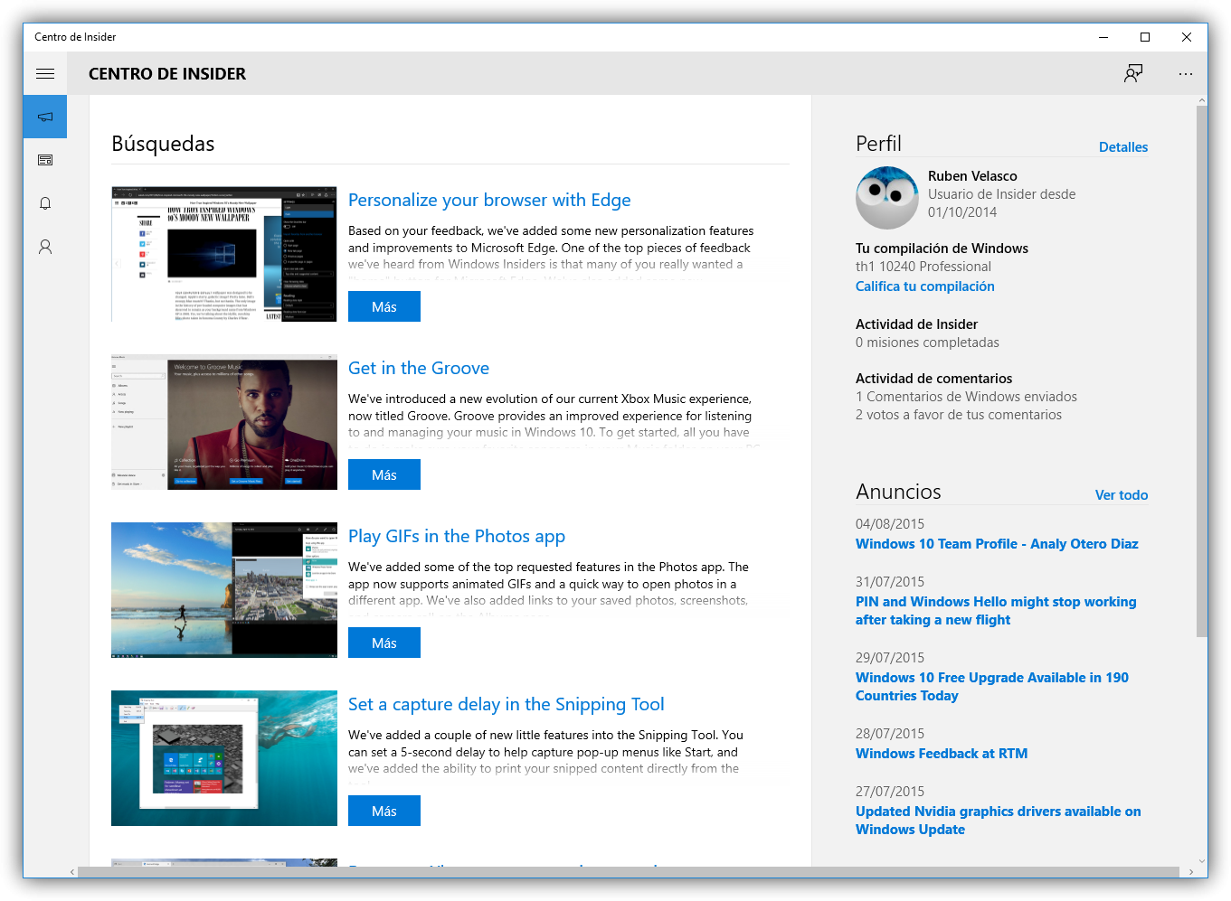Image resolution: width=1231 pixels, height=901 pixels.
Task: Close the Centro de Insider window
Action: 1187,37
